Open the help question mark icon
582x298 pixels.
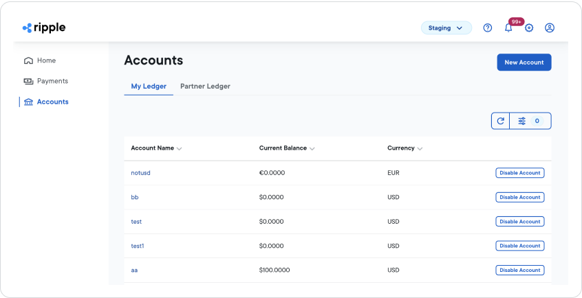[x=488, y=28]
